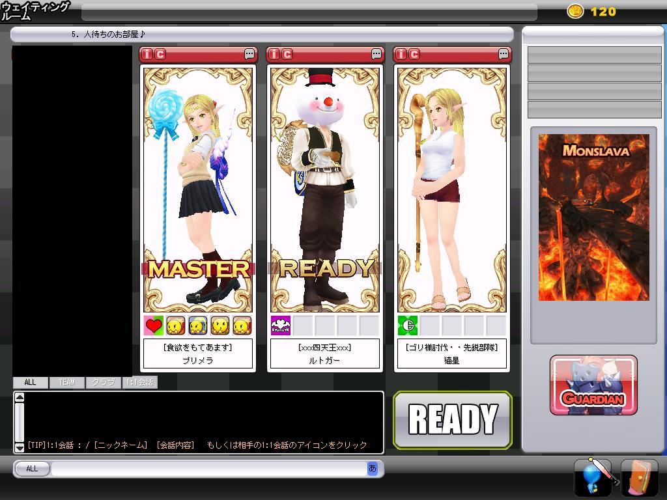
Task: Click the gold coin icon
Action: click(575, 11)
